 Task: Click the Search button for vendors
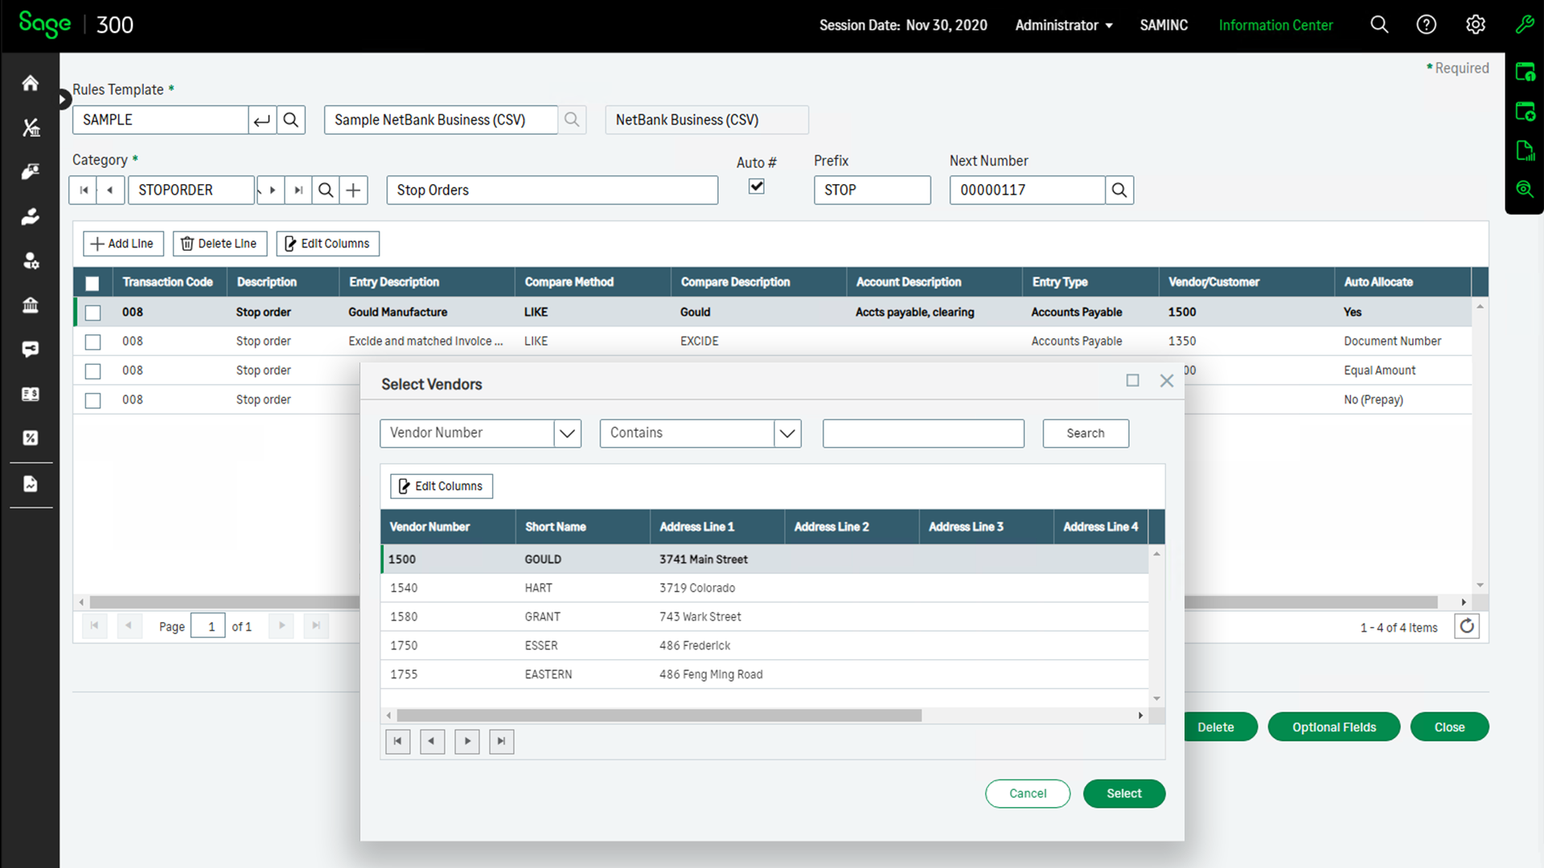1085,433
